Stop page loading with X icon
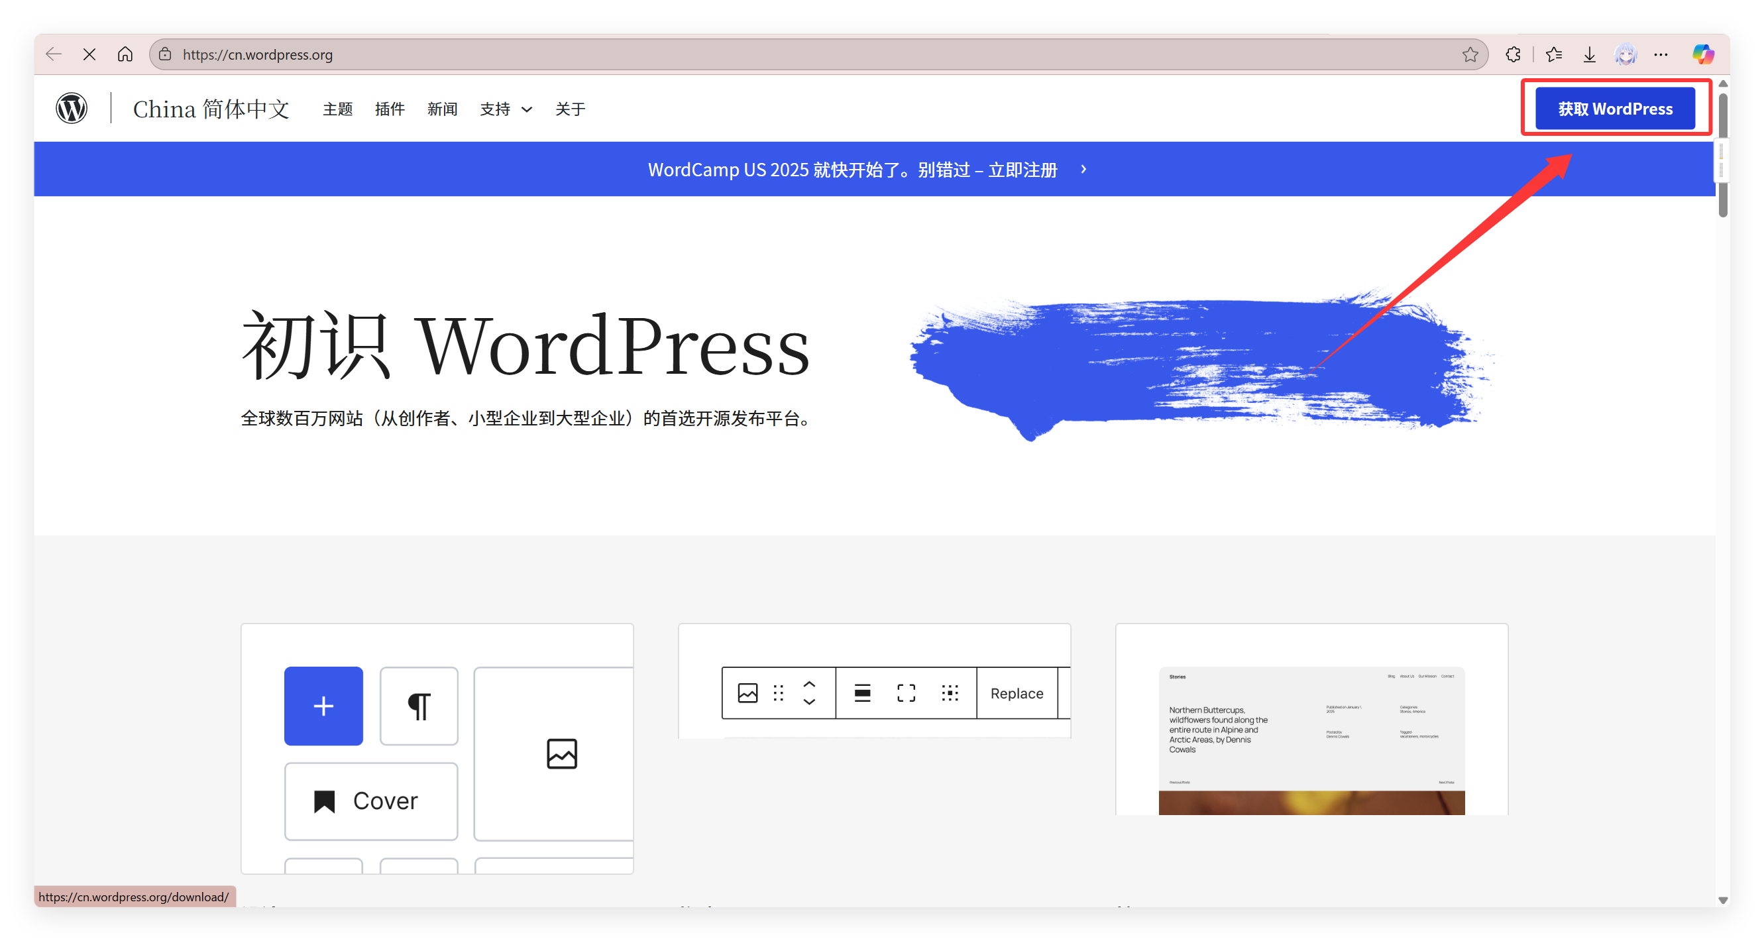Screen dimensions: 1764x941 [x=89, y=54]
